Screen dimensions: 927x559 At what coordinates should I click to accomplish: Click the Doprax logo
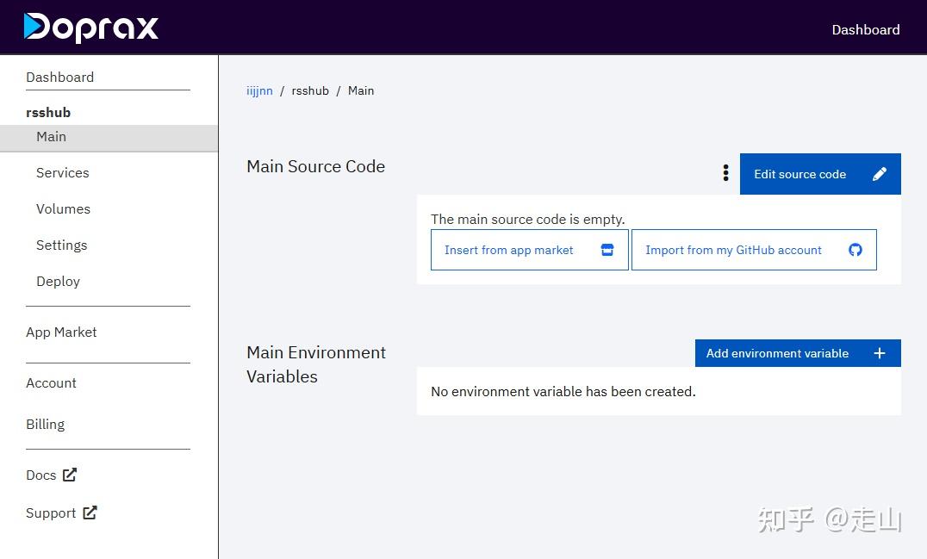[90, 28]
